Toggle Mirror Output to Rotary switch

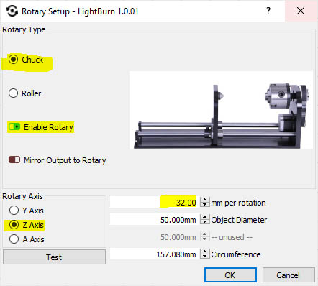(14, 160)
